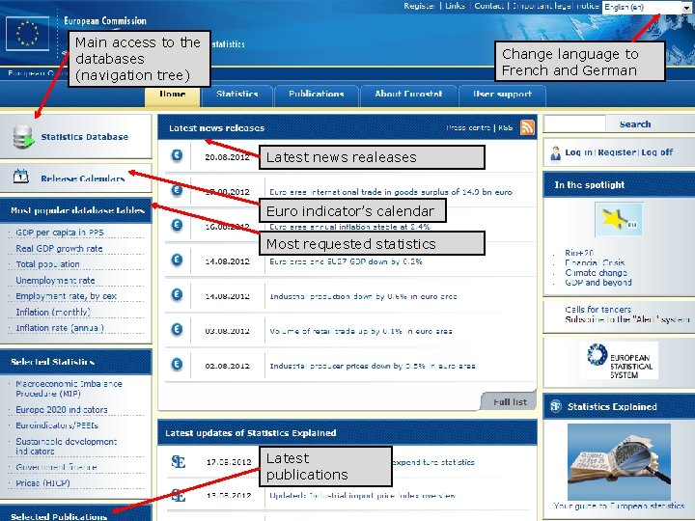Open the Unemployment rate table
The image size is (695, 521).
55,281
